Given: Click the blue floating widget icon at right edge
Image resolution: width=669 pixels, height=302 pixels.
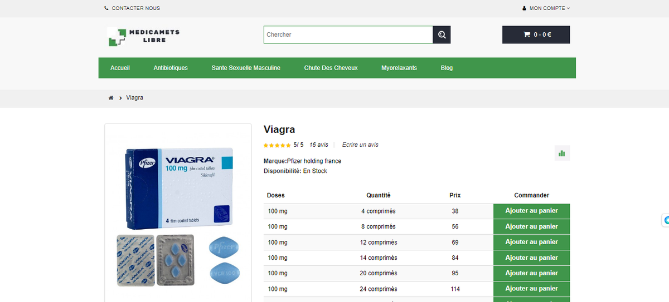Looking at the screenshot, I should (666, 220).
